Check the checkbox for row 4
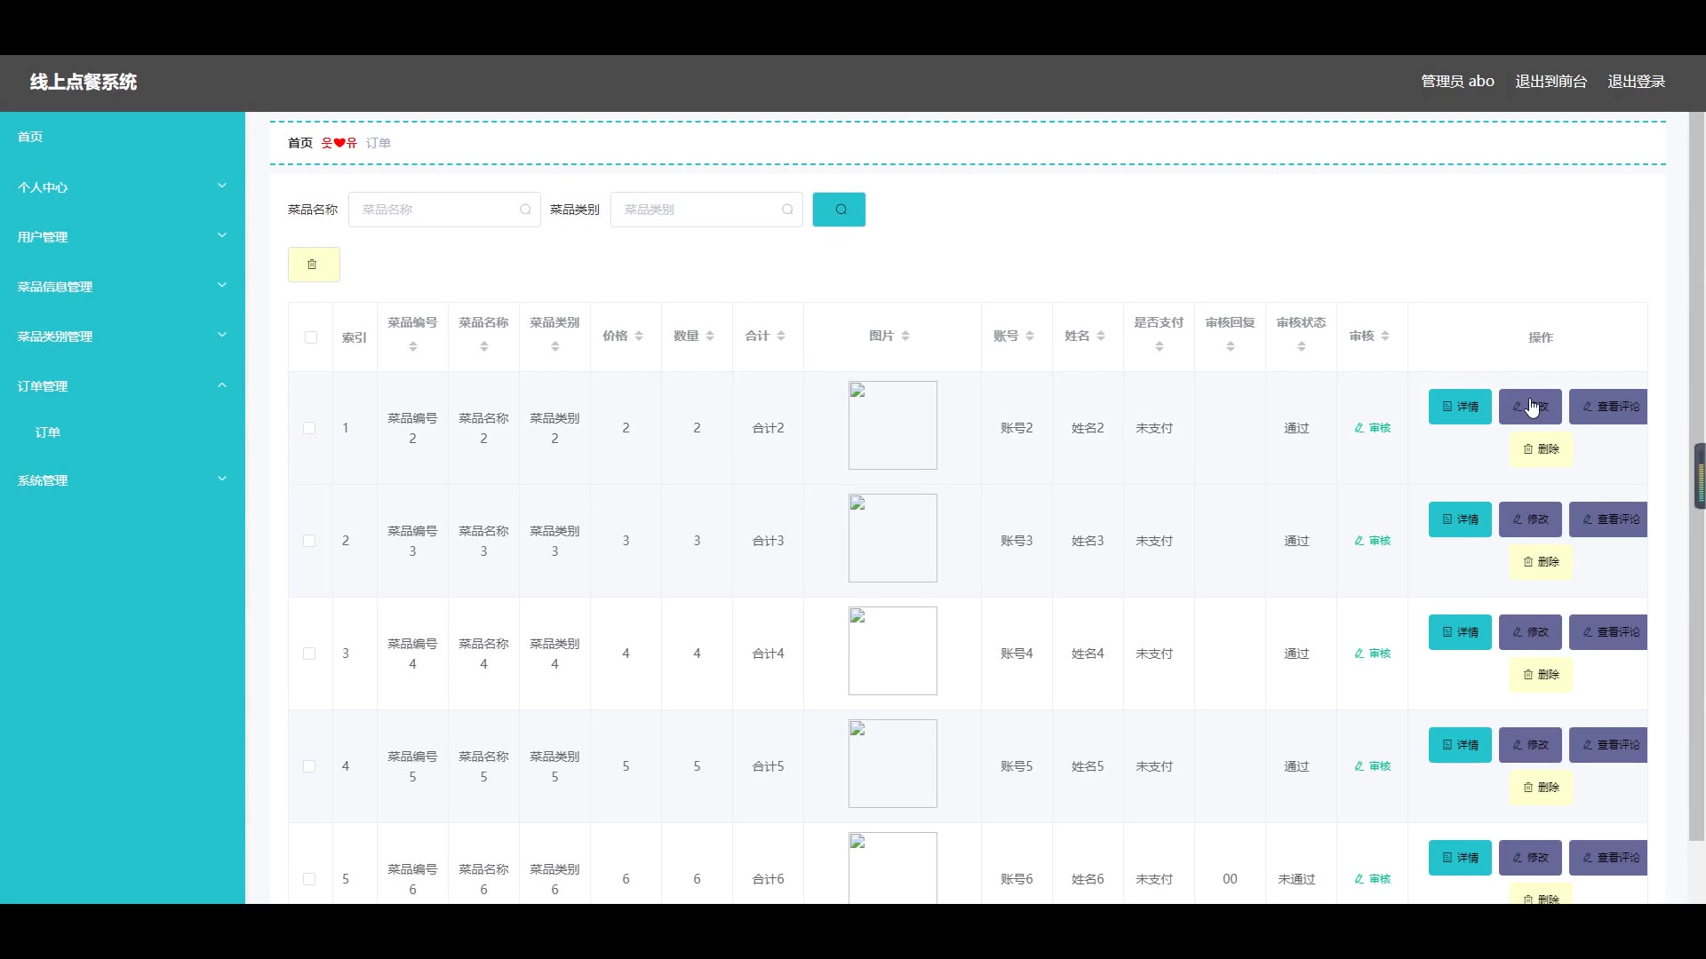The height and width of the screenshot is (959, 1706). pos(309,766)
